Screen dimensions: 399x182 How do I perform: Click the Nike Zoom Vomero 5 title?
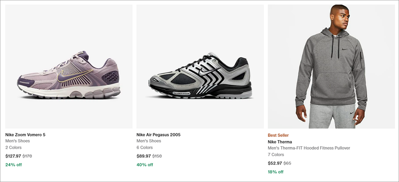25,135
